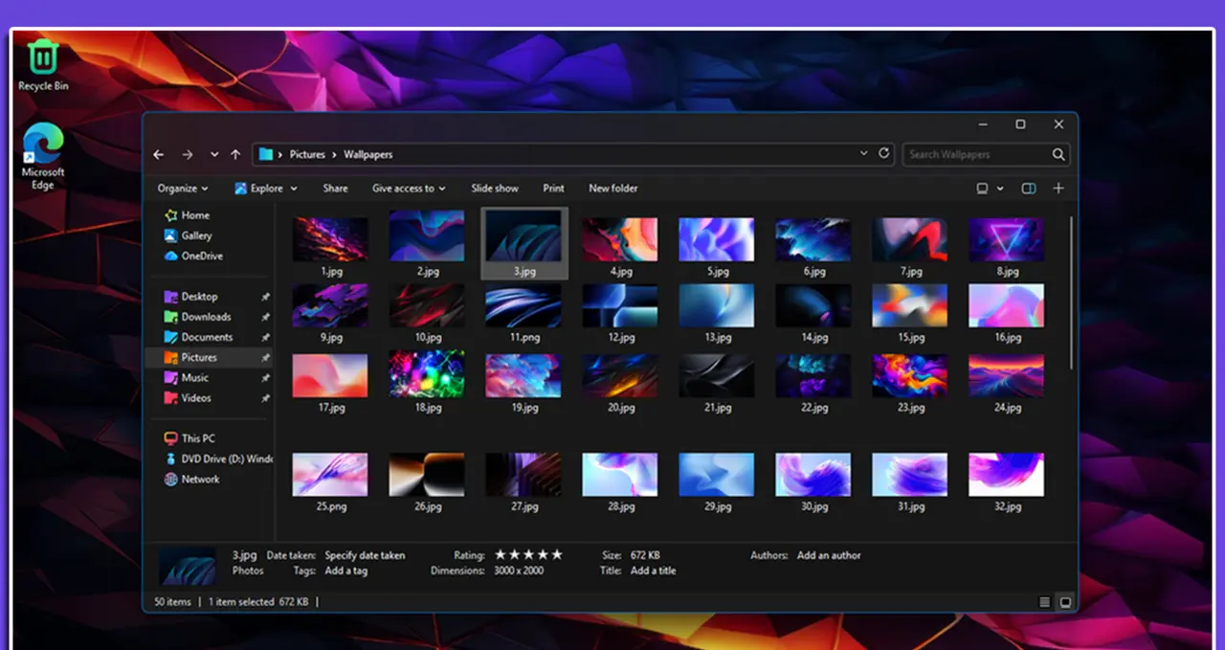Unpin Desktop using its pin icon
Image resolution: width=1225 pixels, height=650 pixels.
265,297
